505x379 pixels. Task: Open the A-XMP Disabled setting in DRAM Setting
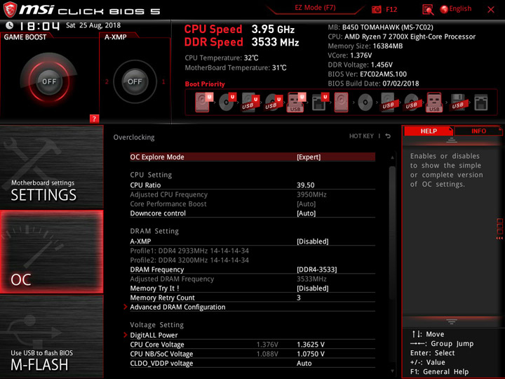[x=312, y=241]
